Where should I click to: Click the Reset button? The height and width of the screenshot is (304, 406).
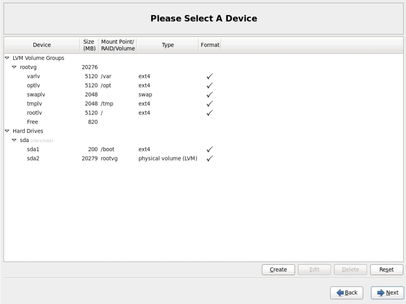[x=387, y=270]
